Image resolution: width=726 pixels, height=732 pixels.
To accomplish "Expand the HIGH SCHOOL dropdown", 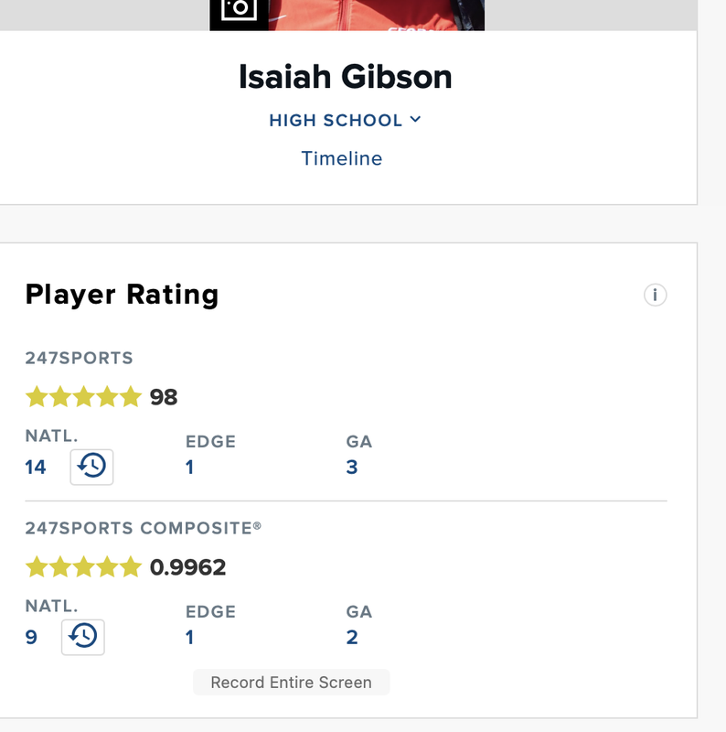I will click(345, 121).
